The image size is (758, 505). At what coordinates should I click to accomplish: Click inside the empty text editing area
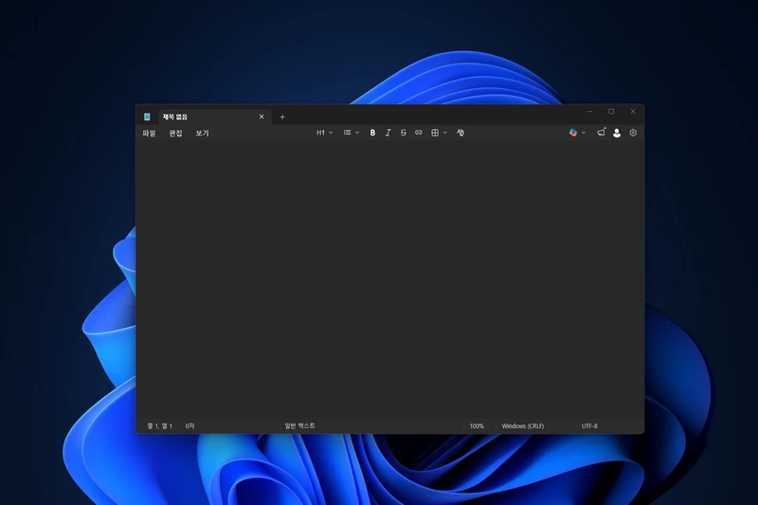pyautogui.click(x=388, y=280)
